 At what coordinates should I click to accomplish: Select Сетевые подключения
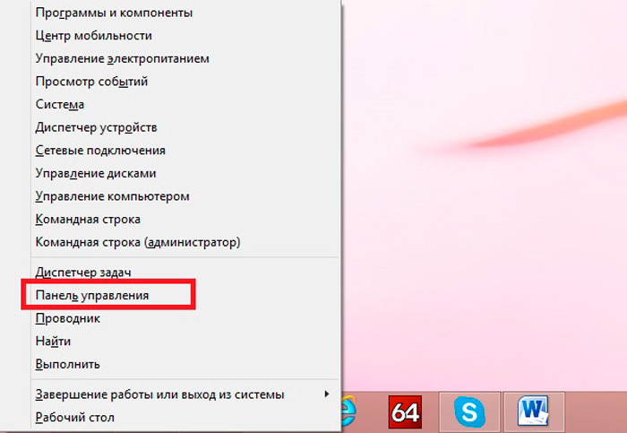[100, 151]
